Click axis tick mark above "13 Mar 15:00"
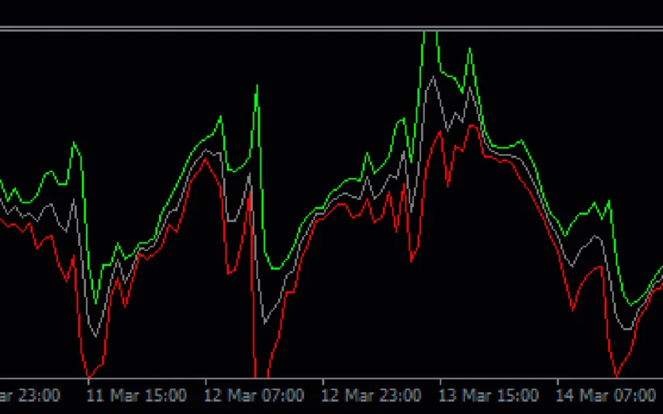This screenshot has width=663, height=414. pyautogui.click(x=440, y=382)
